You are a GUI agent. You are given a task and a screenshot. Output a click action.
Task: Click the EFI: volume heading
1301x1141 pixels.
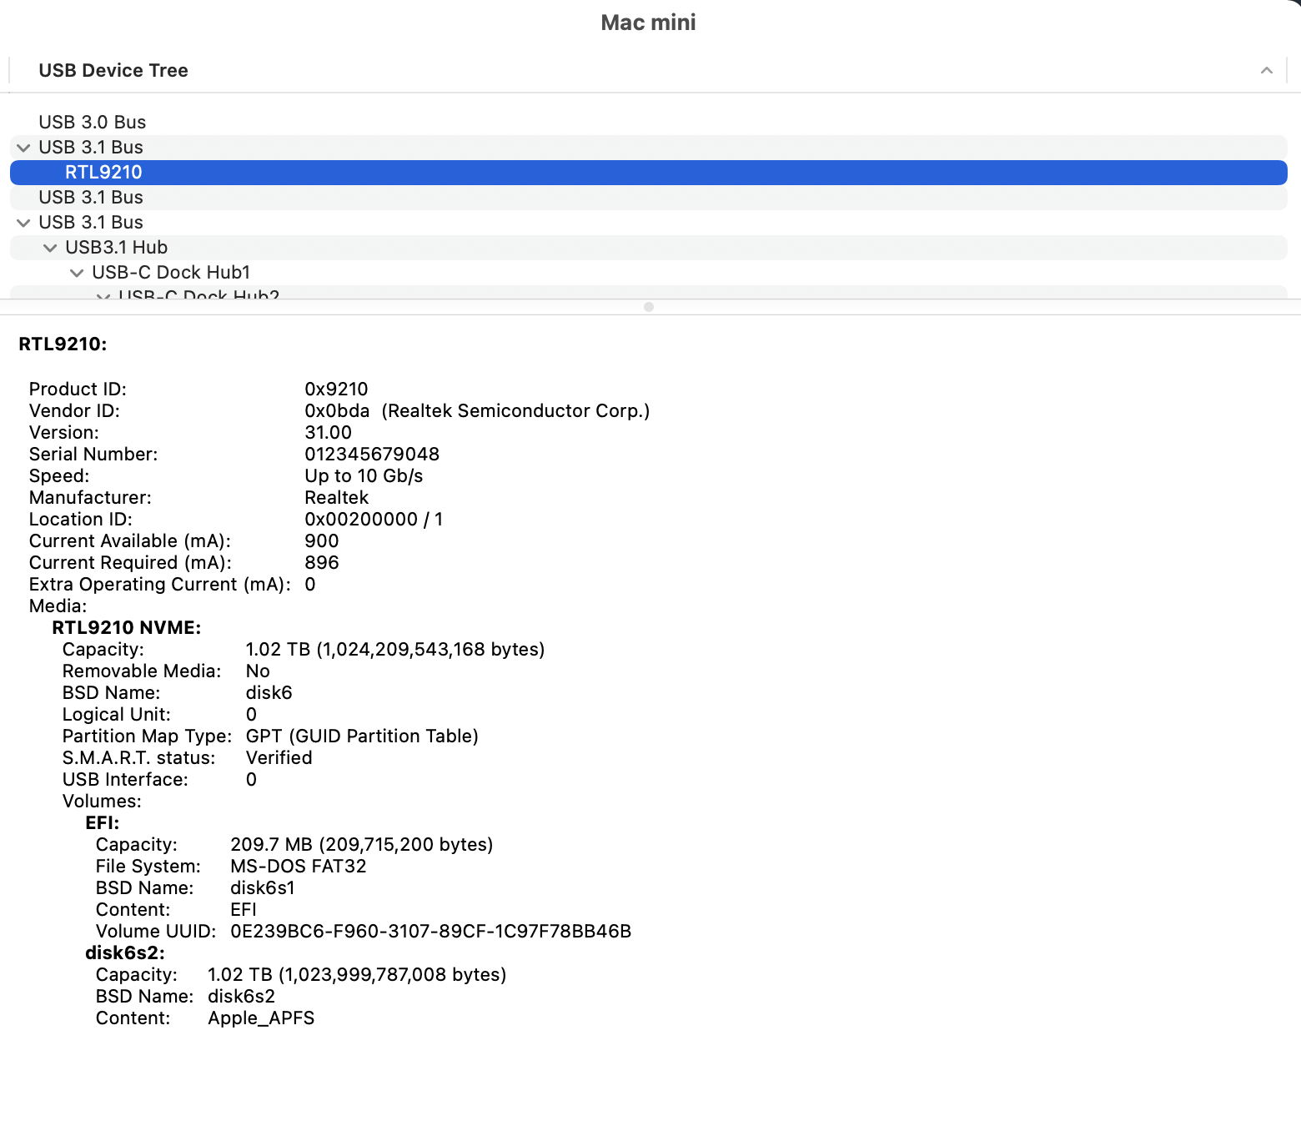103,823
